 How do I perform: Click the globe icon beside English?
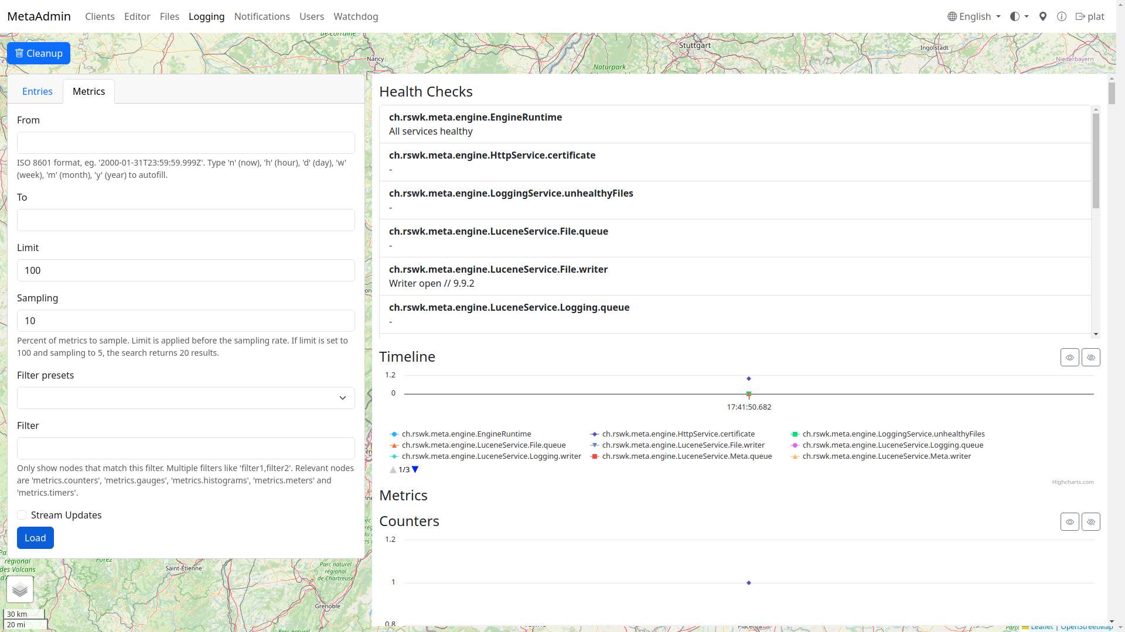pyautogui.click(x=953, y=16)
